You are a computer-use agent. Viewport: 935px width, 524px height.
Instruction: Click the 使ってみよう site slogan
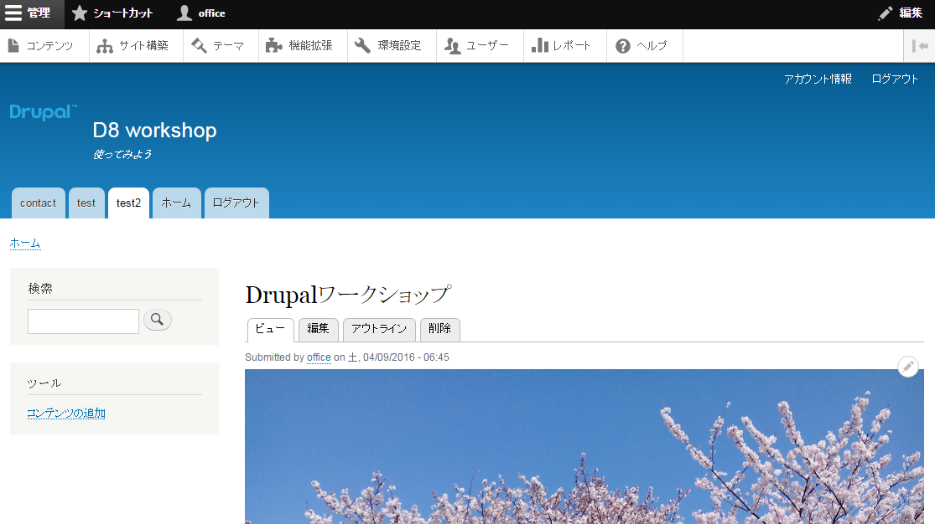coord(122,154)
